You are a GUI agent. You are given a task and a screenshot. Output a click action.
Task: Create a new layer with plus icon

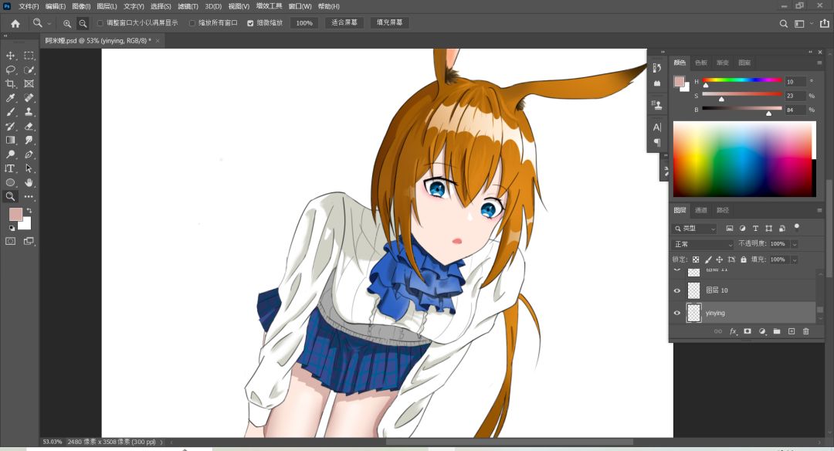coord(792,331)
